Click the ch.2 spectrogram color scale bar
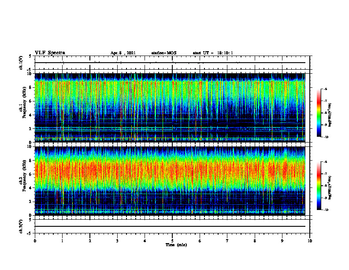 pos(319,186)
